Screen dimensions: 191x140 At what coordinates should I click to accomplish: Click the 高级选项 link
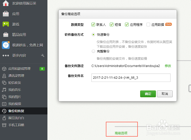coord(121,133)
